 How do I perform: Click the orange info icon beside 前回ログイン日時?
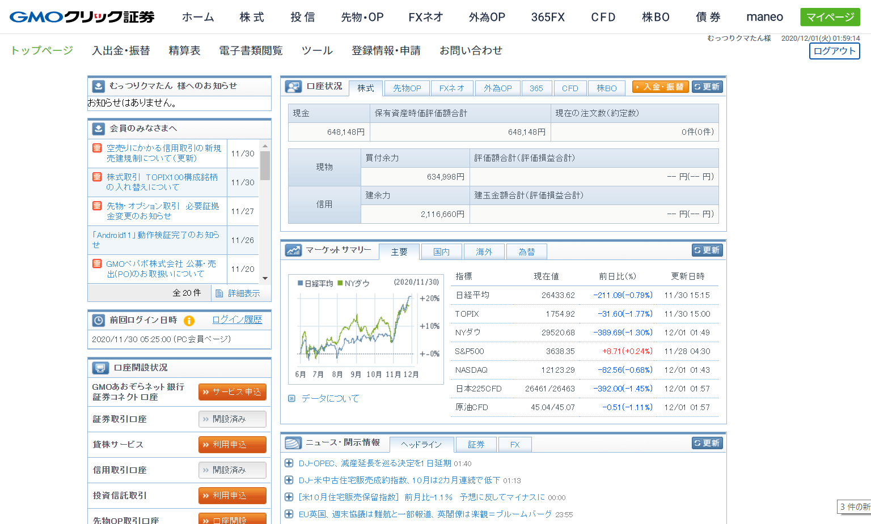(x=189, y=321)
